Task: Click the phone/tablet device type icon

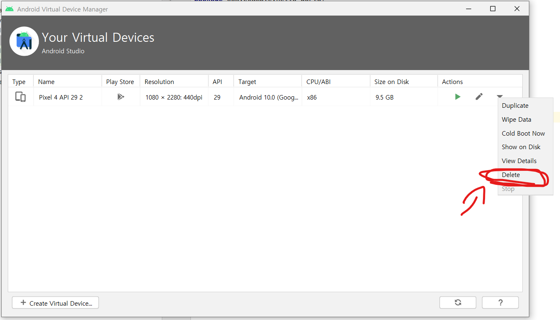Action: [20, 97]
